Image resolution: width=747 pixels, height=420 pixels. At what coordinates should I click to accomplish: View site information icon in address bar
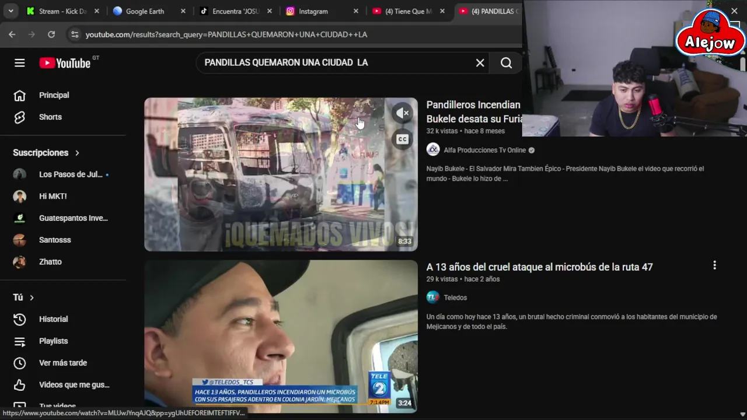pos(75,34)
